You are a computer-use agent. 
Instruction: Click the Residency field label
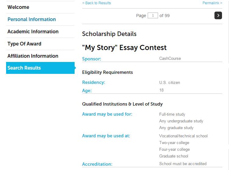click(x=93, y=82)
